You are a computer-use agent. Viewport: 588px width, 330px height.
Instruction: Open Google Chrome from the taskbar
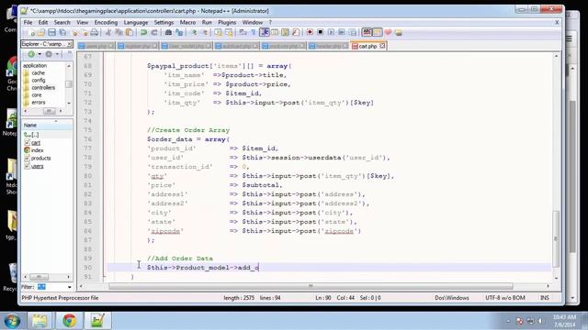click(x=70, y=321)
